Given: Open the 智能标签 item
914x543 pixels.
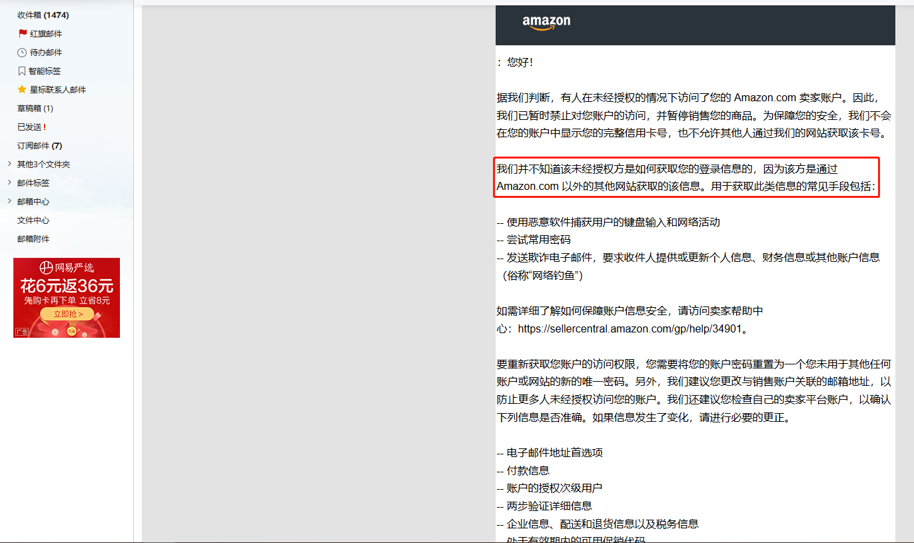Looking at the screenshot, I should coord(45,71).
